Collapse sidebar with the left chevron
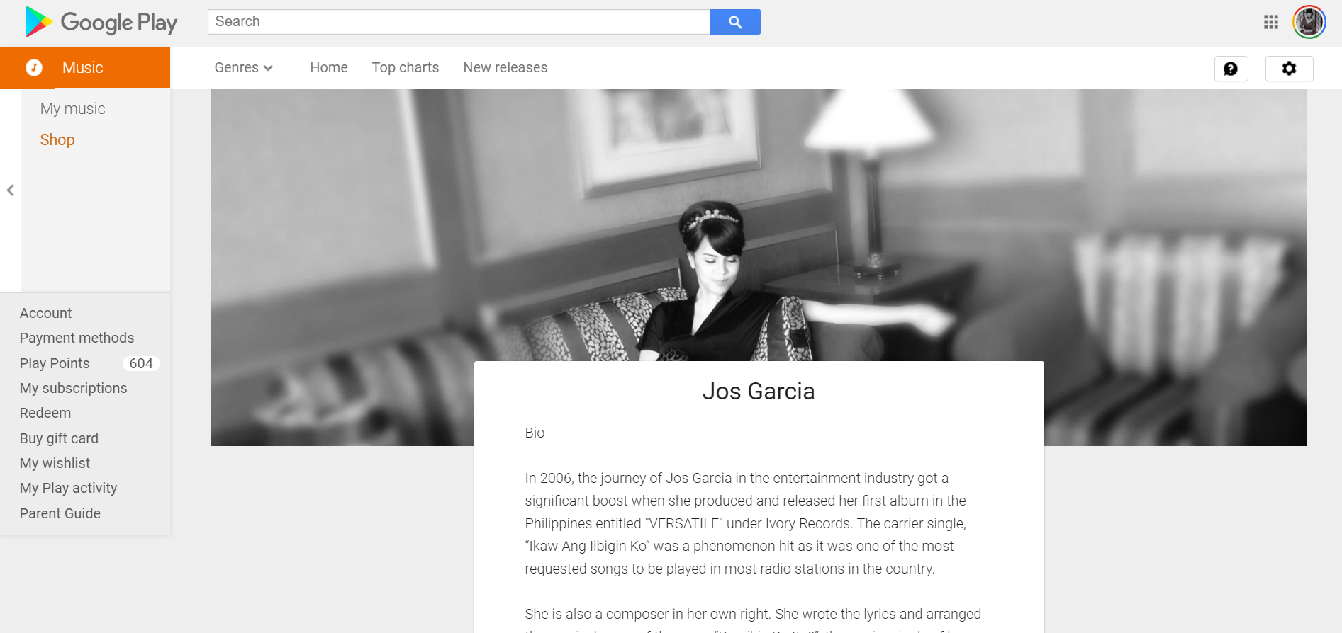The image size is (1342, 633). tap(10, 190)
